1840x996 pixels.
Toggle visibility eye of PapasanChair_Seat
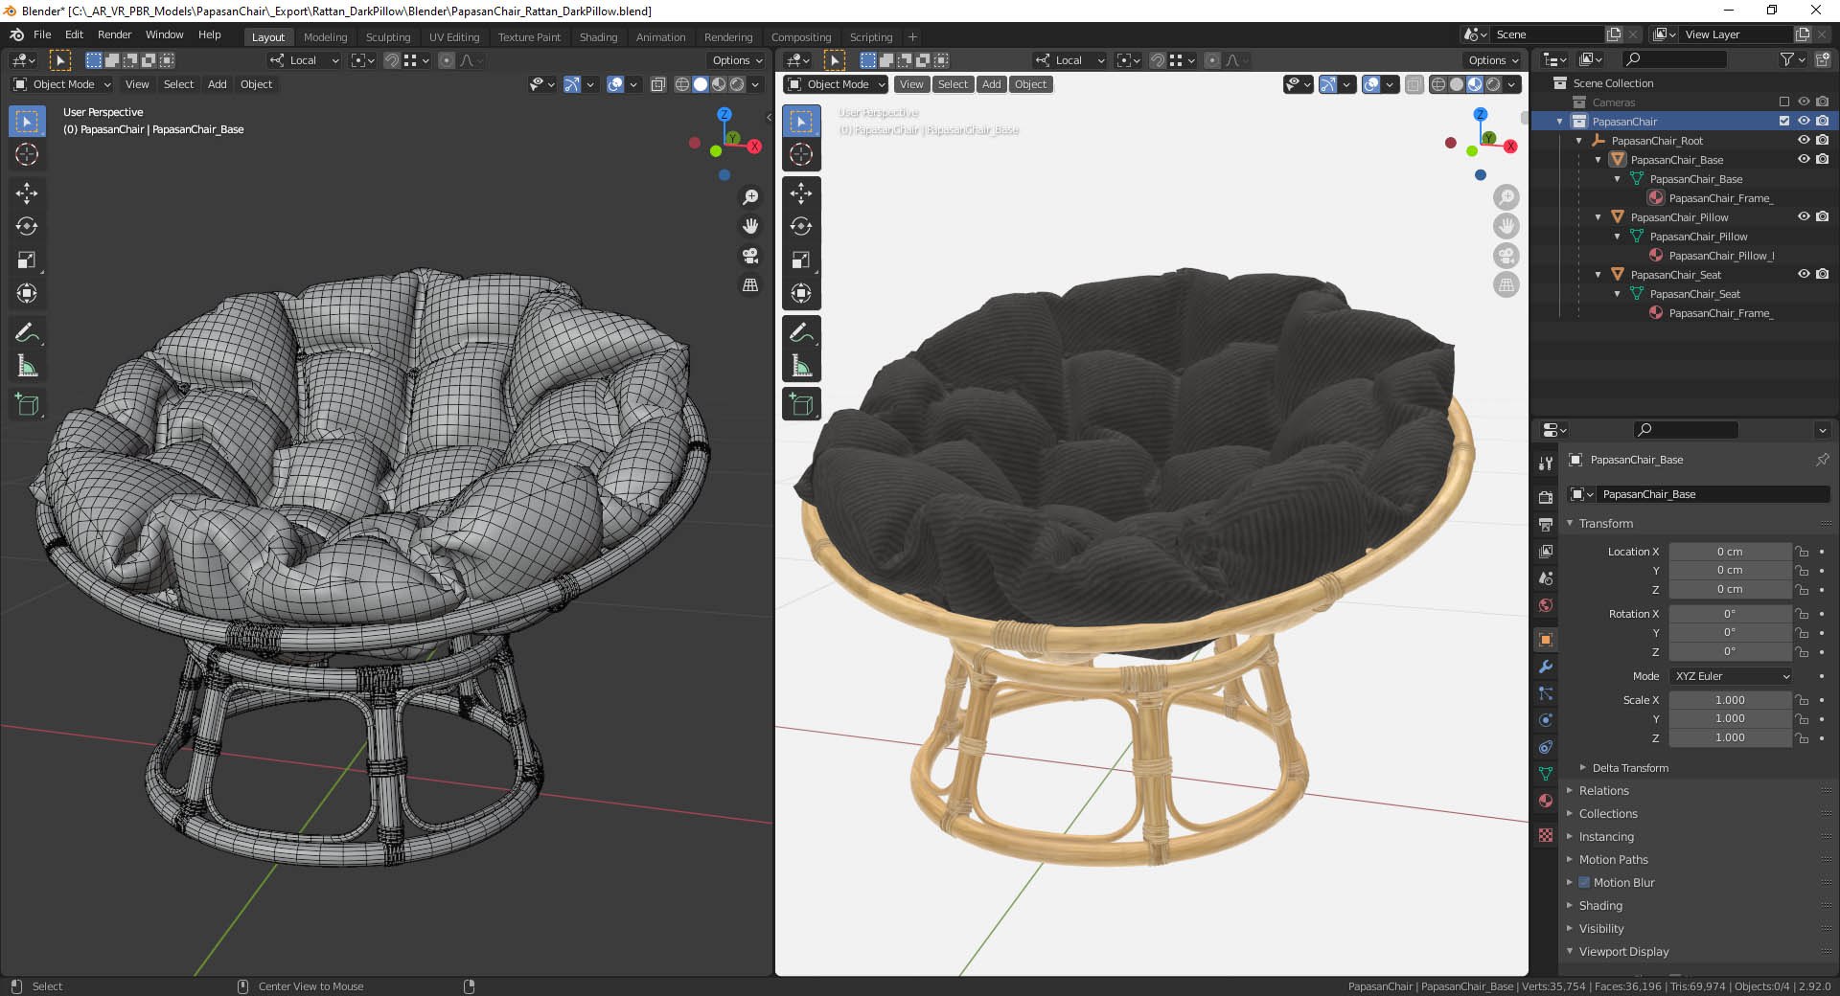[1804, 274]
